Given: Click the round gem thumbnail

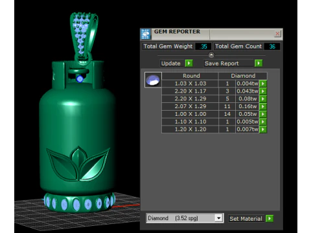Looking at the screenshot, I should (153, 80).
